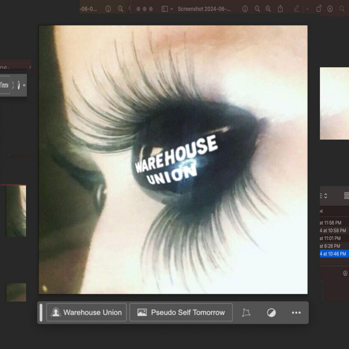This screenshot has width=349, height=349.
Task: Select the highlight pen tool in the toolbar
Action: [x=297, y=9]
